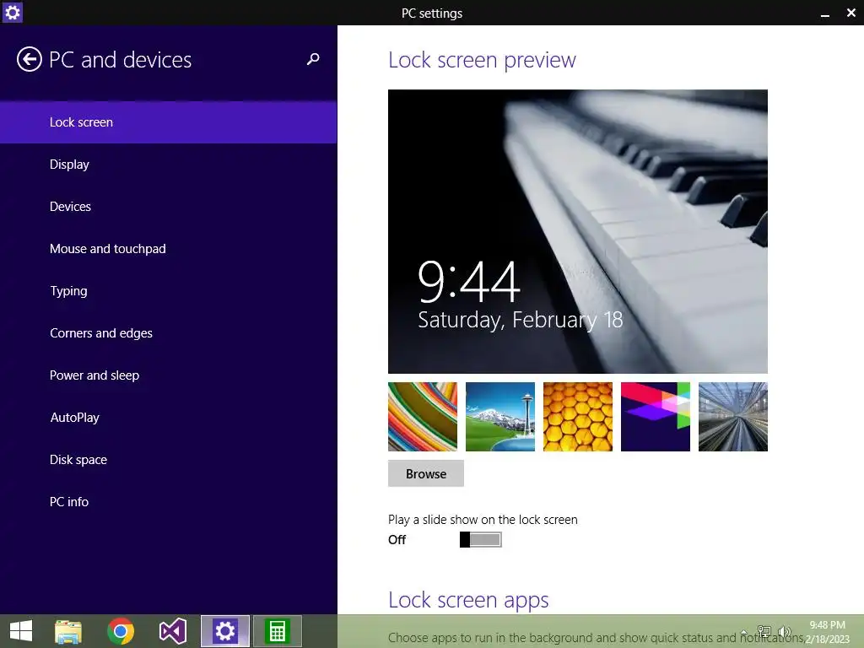The height and width of the screenshot is (648, 864).
Task: Open the taskbar clock showing 9:48 PM
Action: point(827,632)
